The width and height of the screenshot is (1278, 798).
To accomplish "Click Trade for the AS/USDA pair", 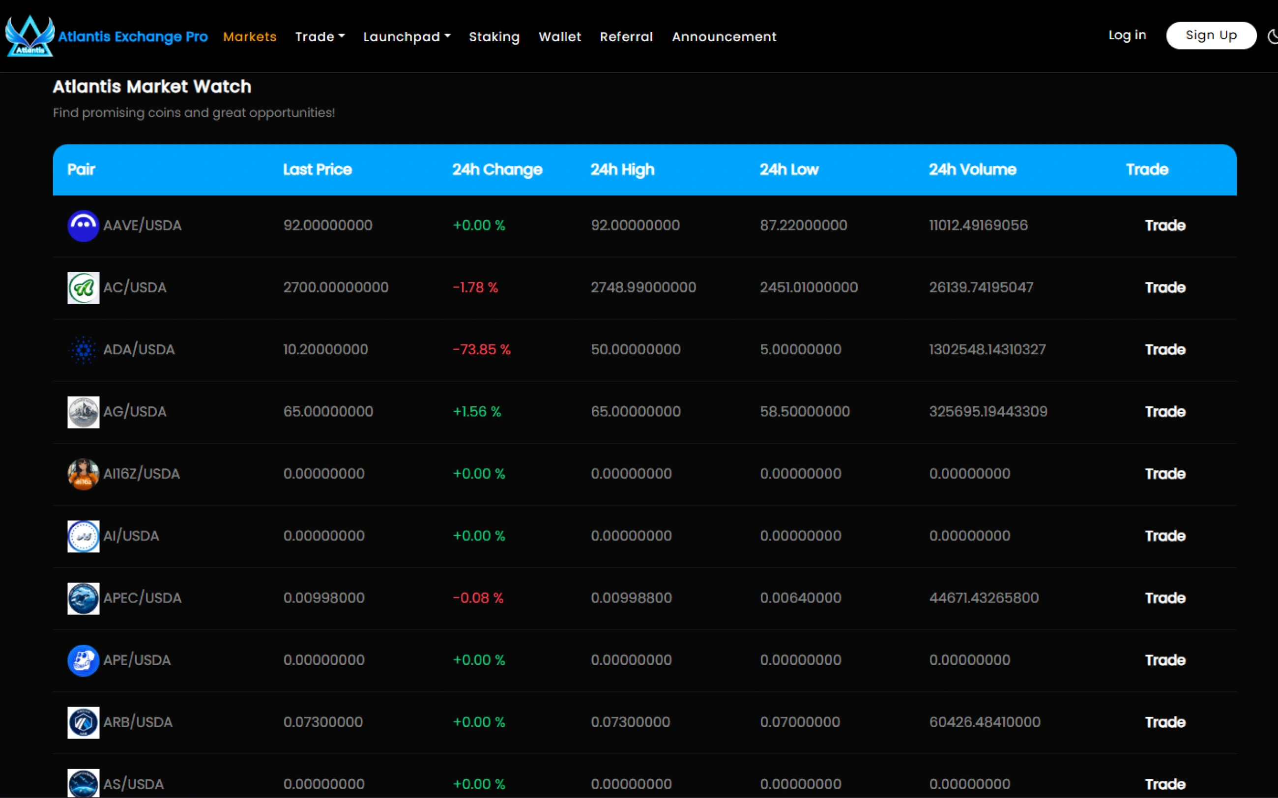I will [x=1165, y=784].
